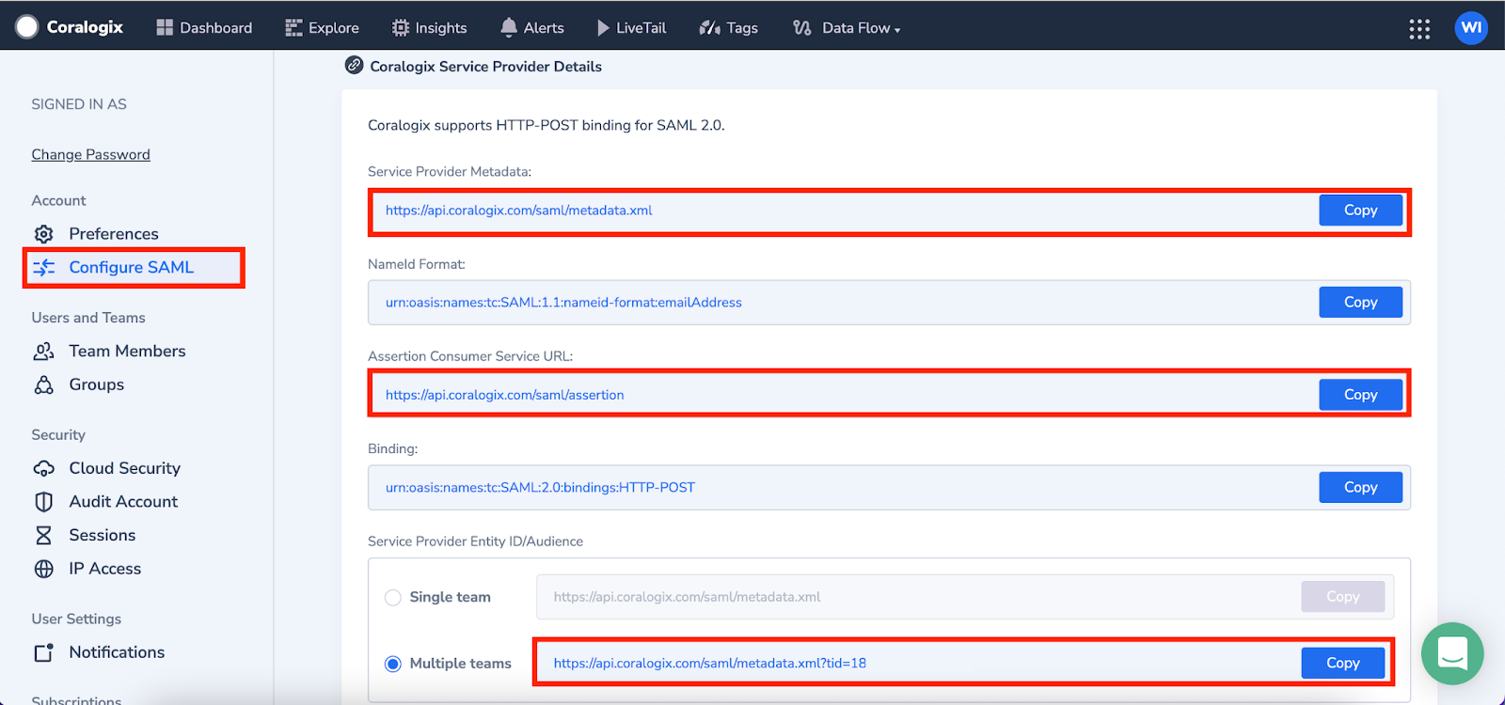Click the Data Flow icon
This screenshot has width=1505, height=705.
pyautogui.click(x=801, y=28)
